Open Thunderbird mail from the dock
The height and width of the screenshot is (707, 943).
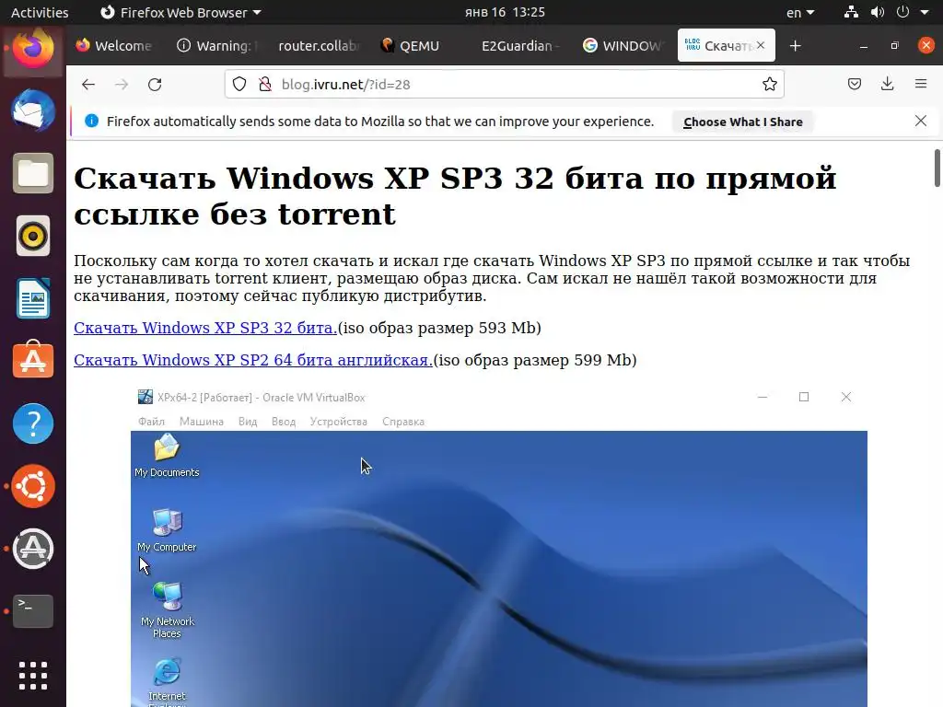point(33,110)
